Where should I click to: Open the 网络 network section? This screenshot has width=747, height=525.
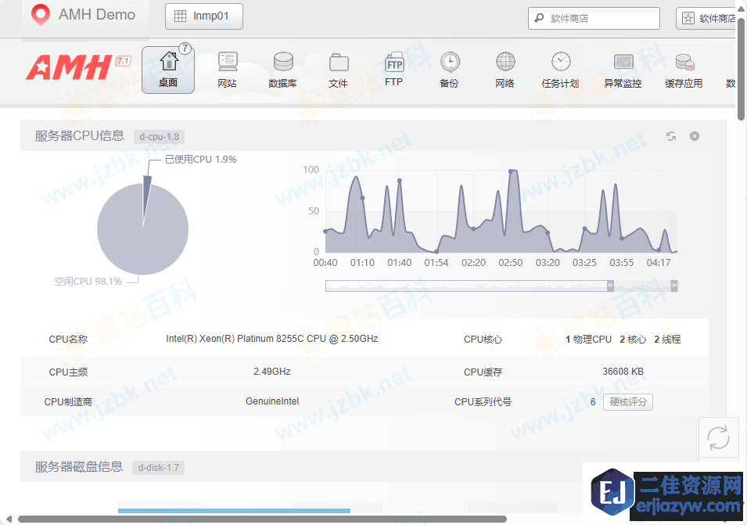tap(505, 70)
